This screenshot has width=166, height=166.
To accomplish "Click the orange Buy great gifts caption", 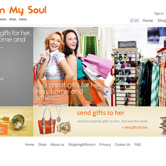I will click(69, 92).
